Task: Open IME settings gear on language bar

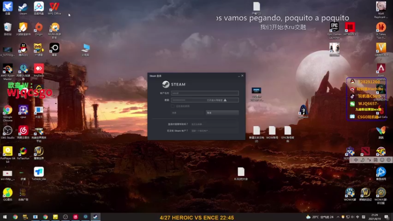Action: [x=389, y=160]
